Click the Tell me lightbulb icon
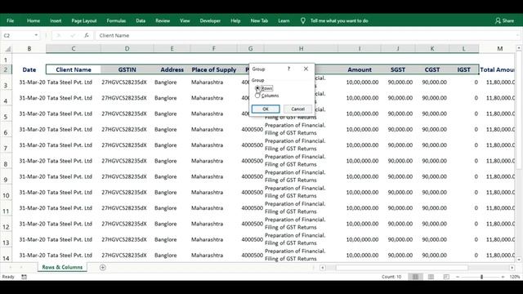Viewport: 523px width, 294px height. [303, 20]
